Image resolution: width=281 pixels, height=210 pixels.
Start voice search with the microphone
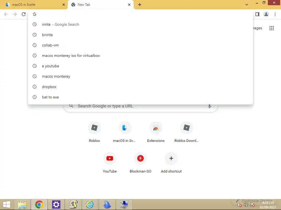209,106
